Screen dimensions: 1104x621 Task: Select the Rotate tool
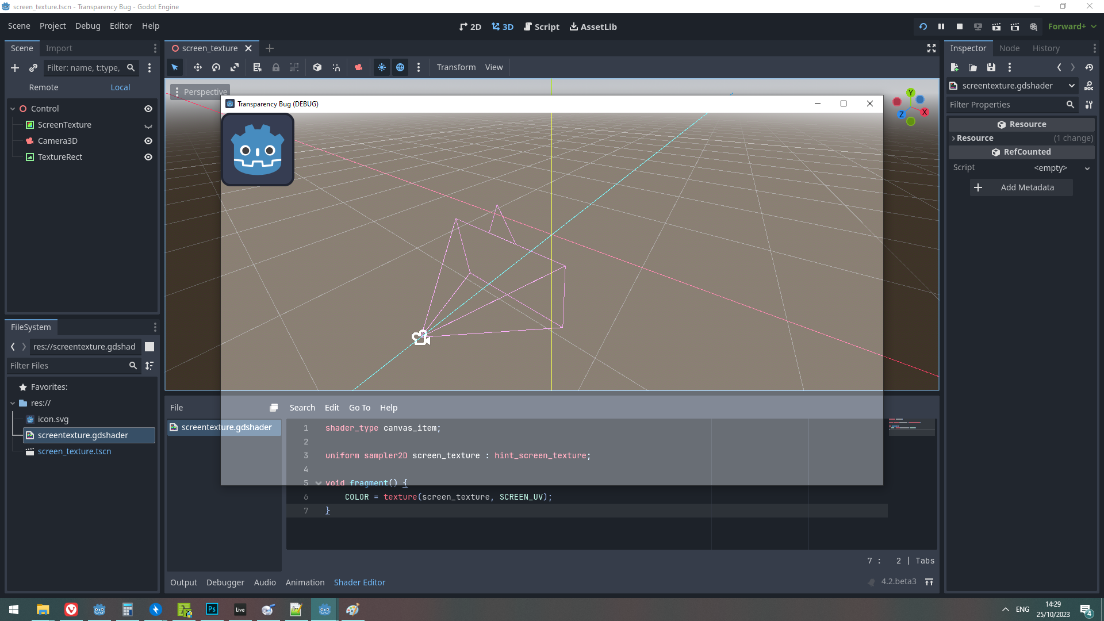pos(216,67)
